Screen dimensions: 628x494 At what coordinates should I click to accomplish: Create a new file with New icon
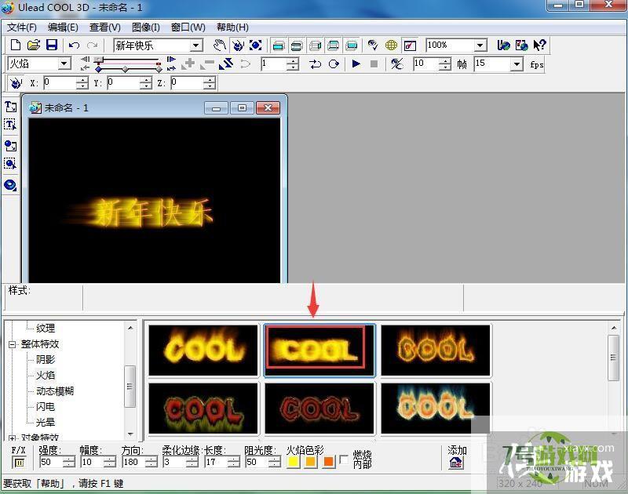point(16,45)
